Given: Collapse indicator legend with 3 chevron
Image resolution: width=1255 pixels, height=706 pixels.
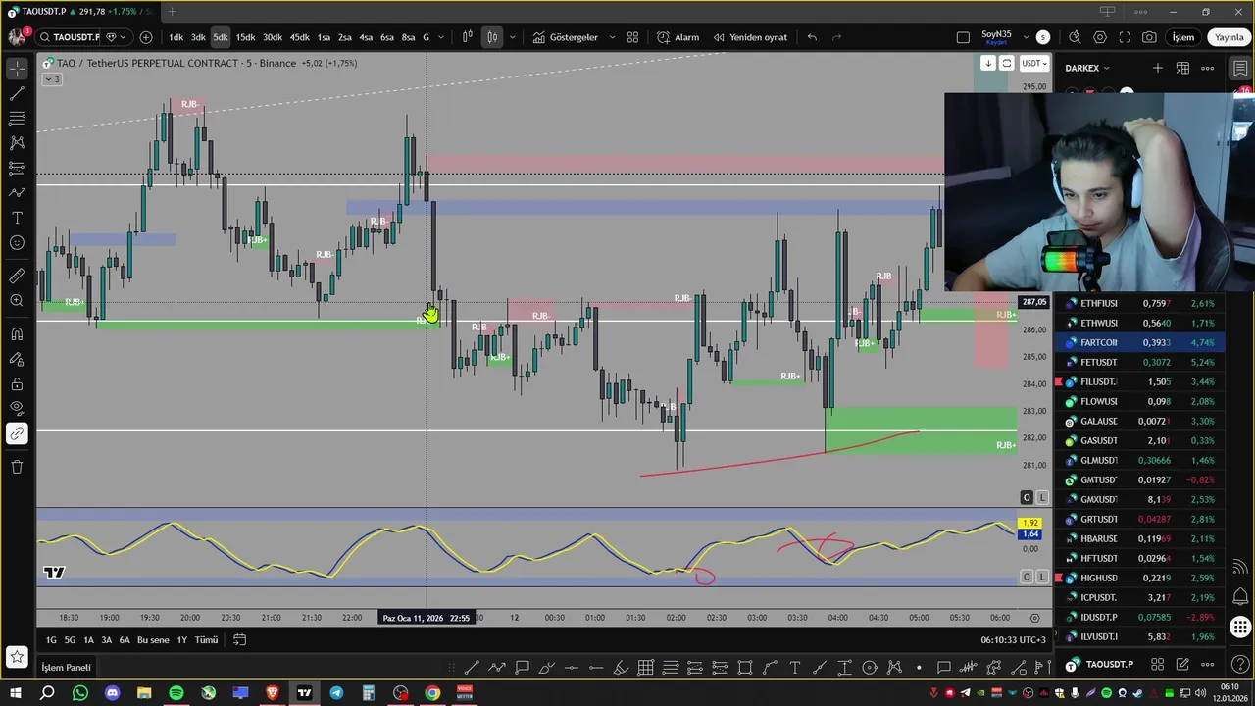Looking at the screenshot, I should (x=52, y=79).
